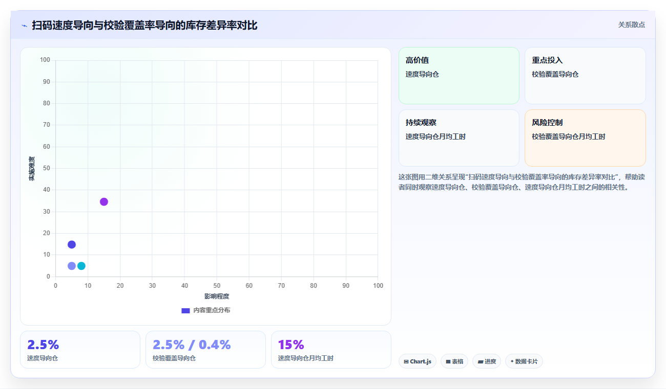Click the icon inside the 进度 chip
Viewport: 666px width, 389px height.
click(x=481, y=361)
